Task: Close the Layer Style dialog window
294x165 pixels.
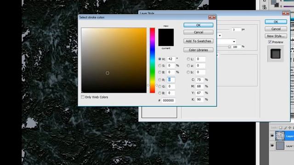Action: (x=286, y=13)
